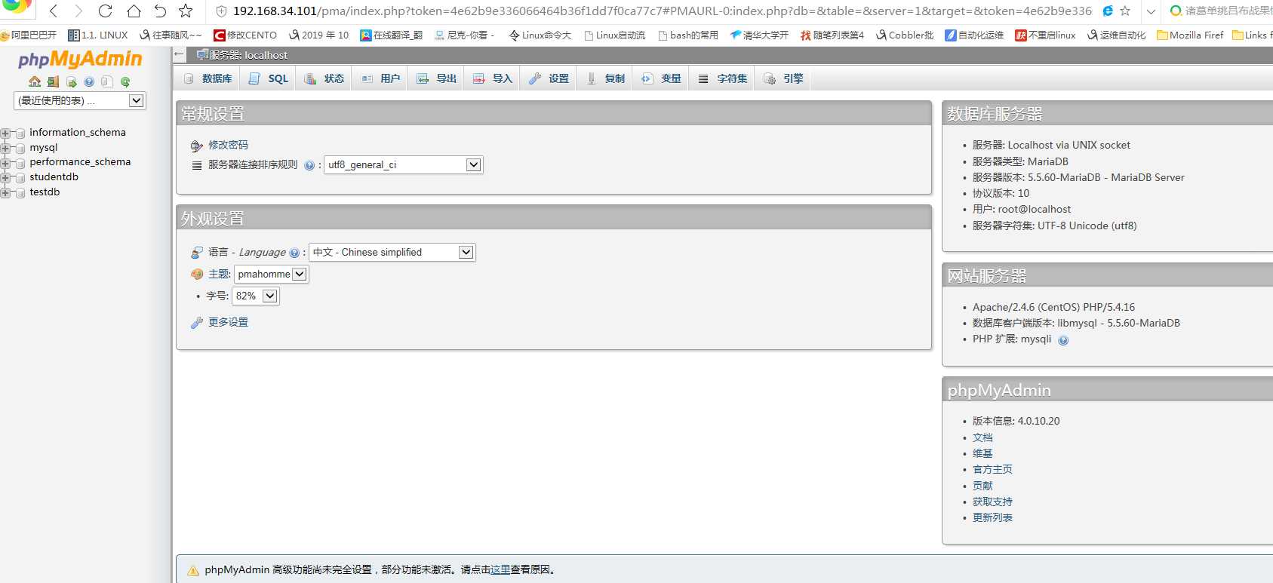Open the 更新列表 changelog link
This screenshot has height=583, width=1273.
tap(992, 517)
